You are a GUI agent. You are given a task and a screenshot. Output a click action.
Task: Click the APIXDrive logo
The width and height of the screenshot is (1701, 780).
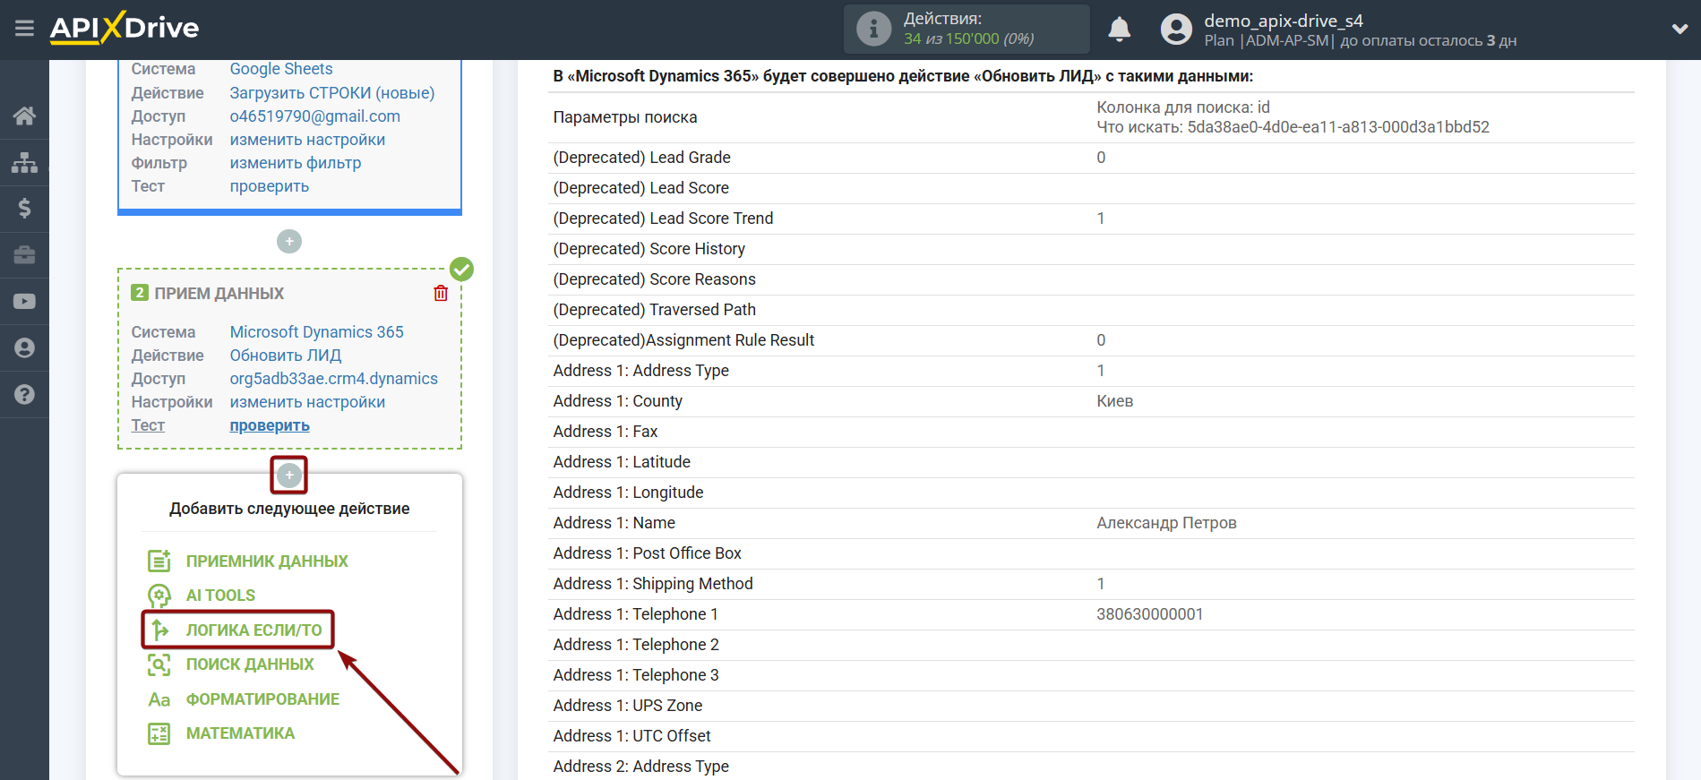click(125, 28)
